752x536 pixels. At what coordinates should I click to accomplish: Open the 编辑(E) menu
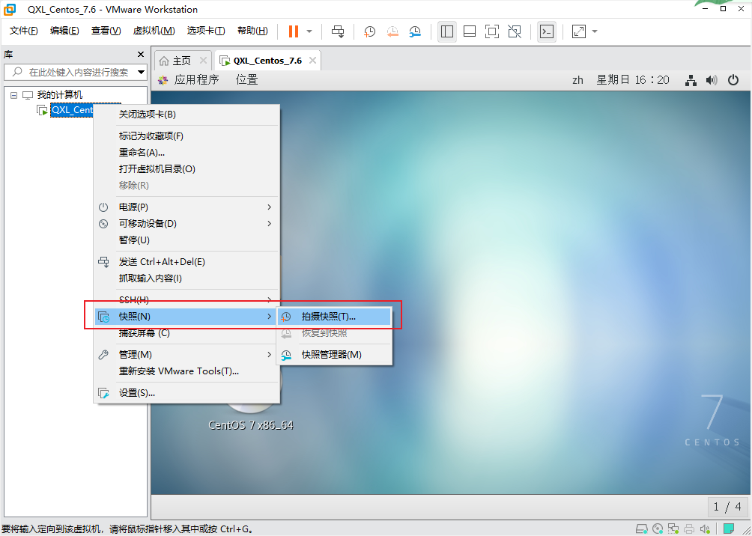tap(64, 31)
